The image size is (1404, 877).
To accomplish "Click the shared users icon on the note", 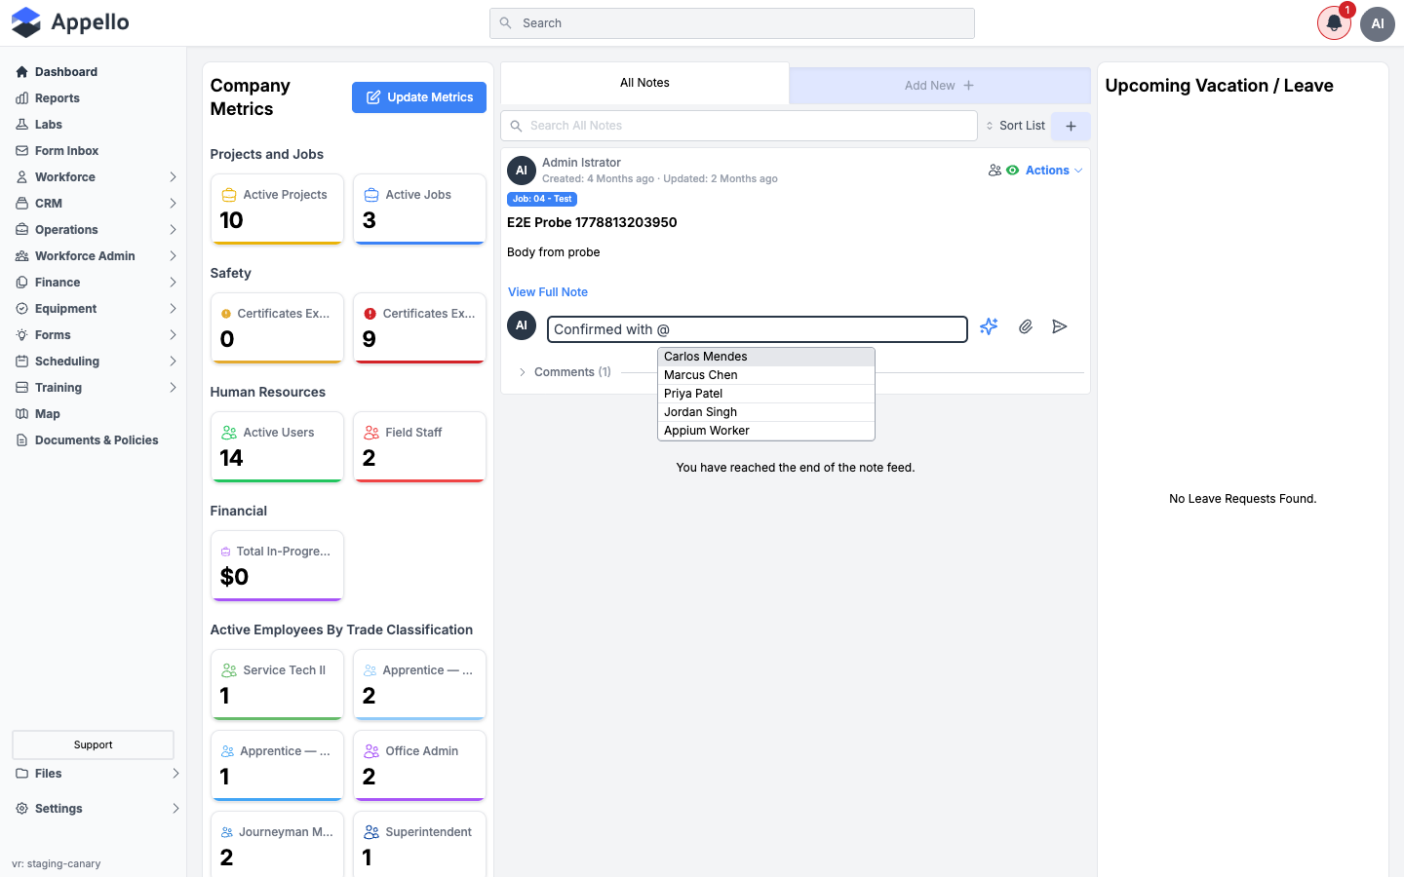I will point(994,171).
